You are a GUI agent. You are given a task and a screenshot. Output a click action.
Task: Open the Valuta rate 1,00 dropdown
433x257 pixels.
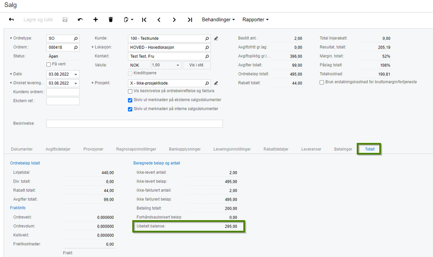pyautogui.click(x=178, y=65)
